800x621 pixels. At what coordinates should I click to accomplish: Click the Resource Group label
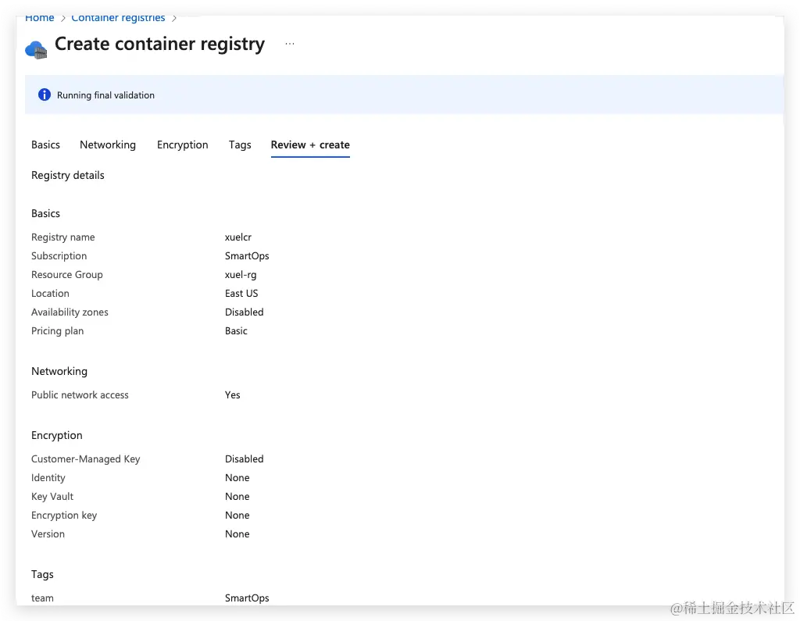(x=67, y=274)
